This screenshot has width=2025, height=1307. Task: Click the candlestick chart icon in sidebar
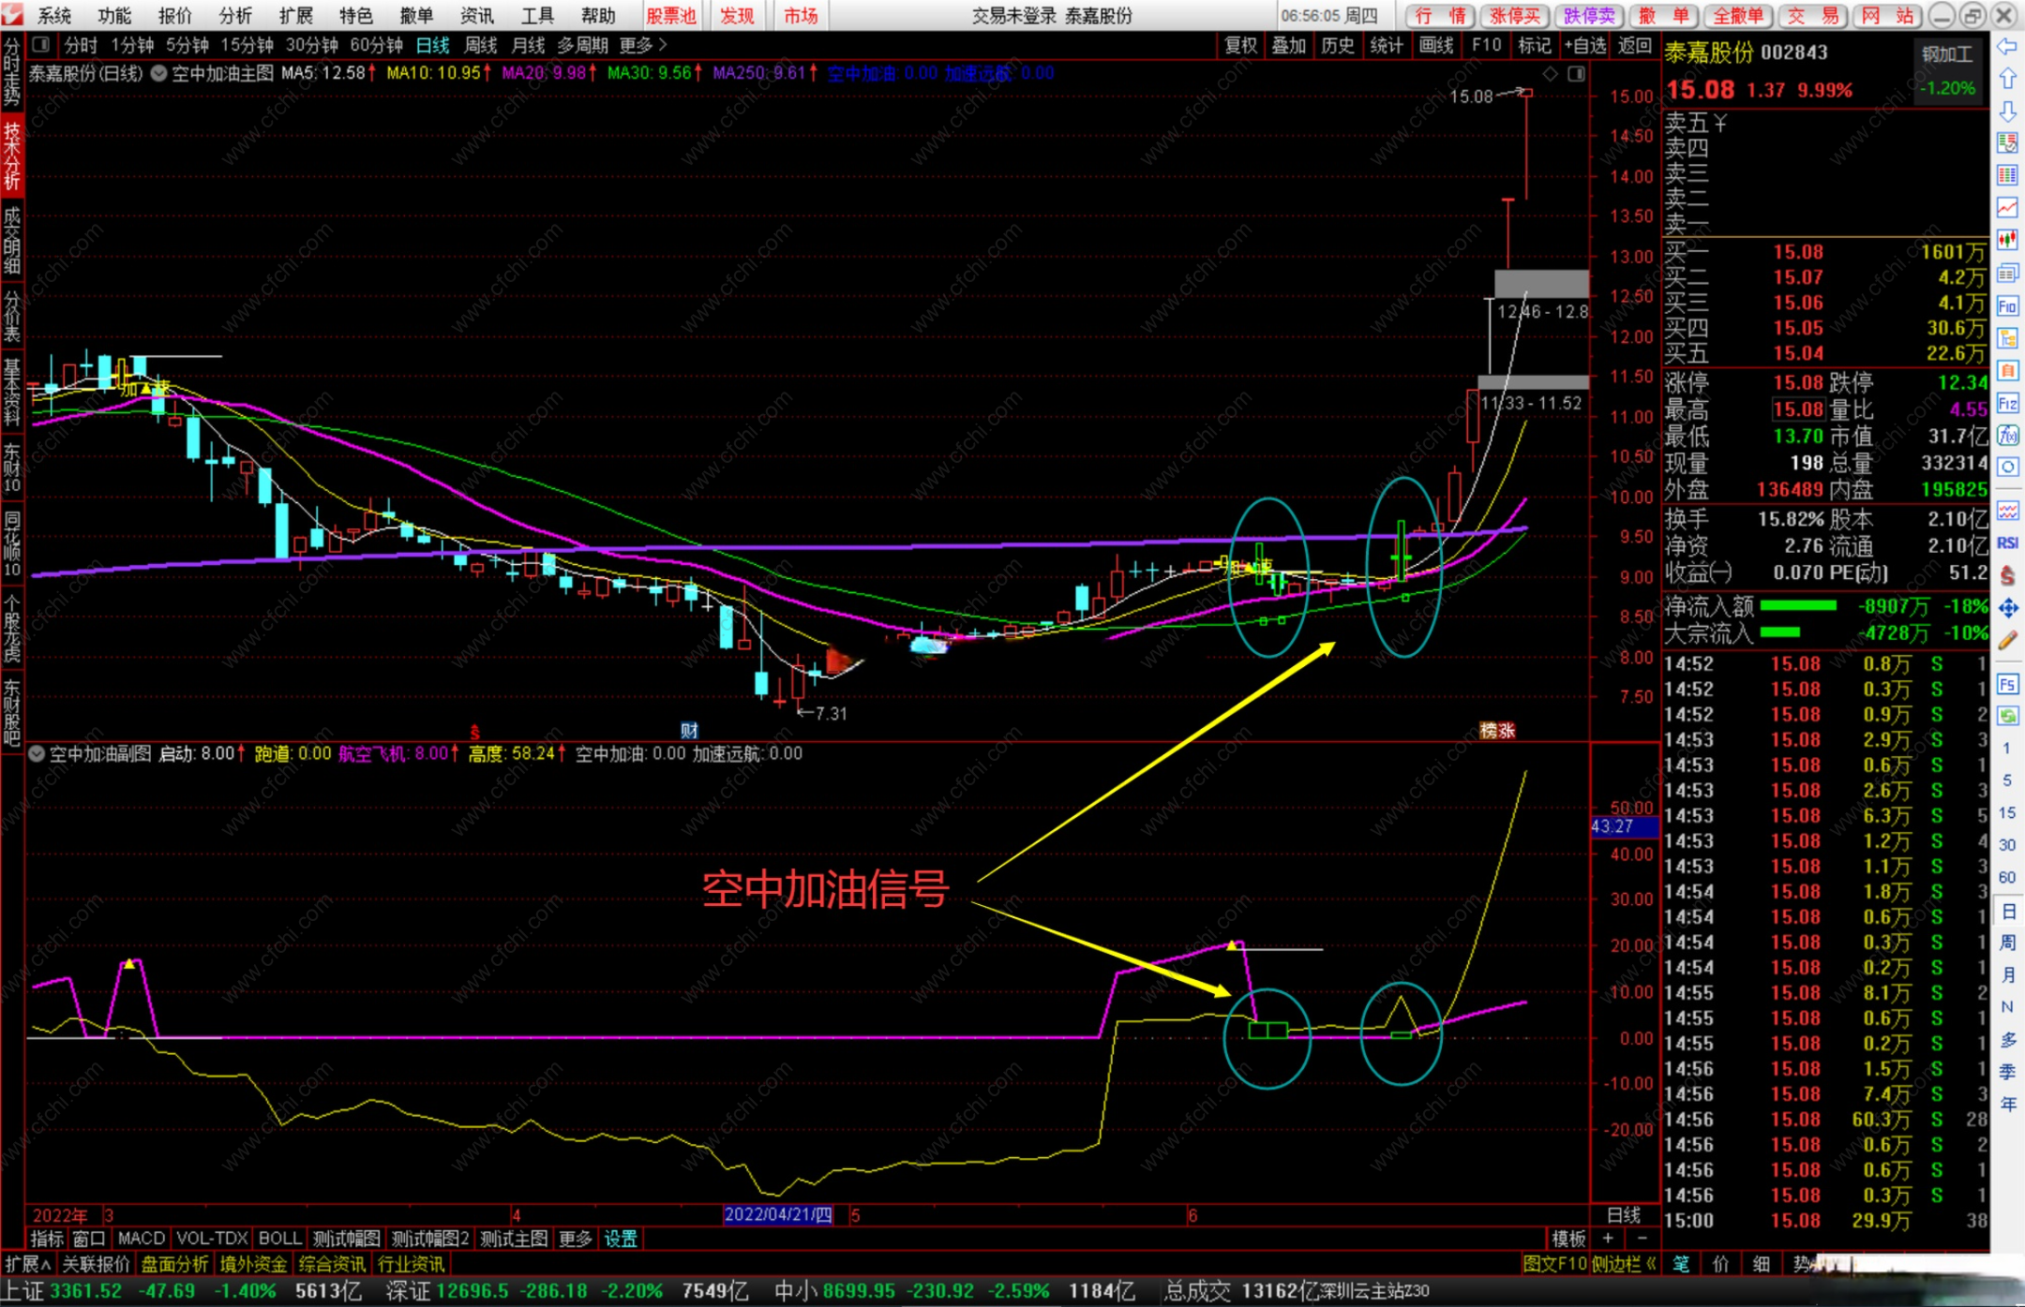[2007, 240]
